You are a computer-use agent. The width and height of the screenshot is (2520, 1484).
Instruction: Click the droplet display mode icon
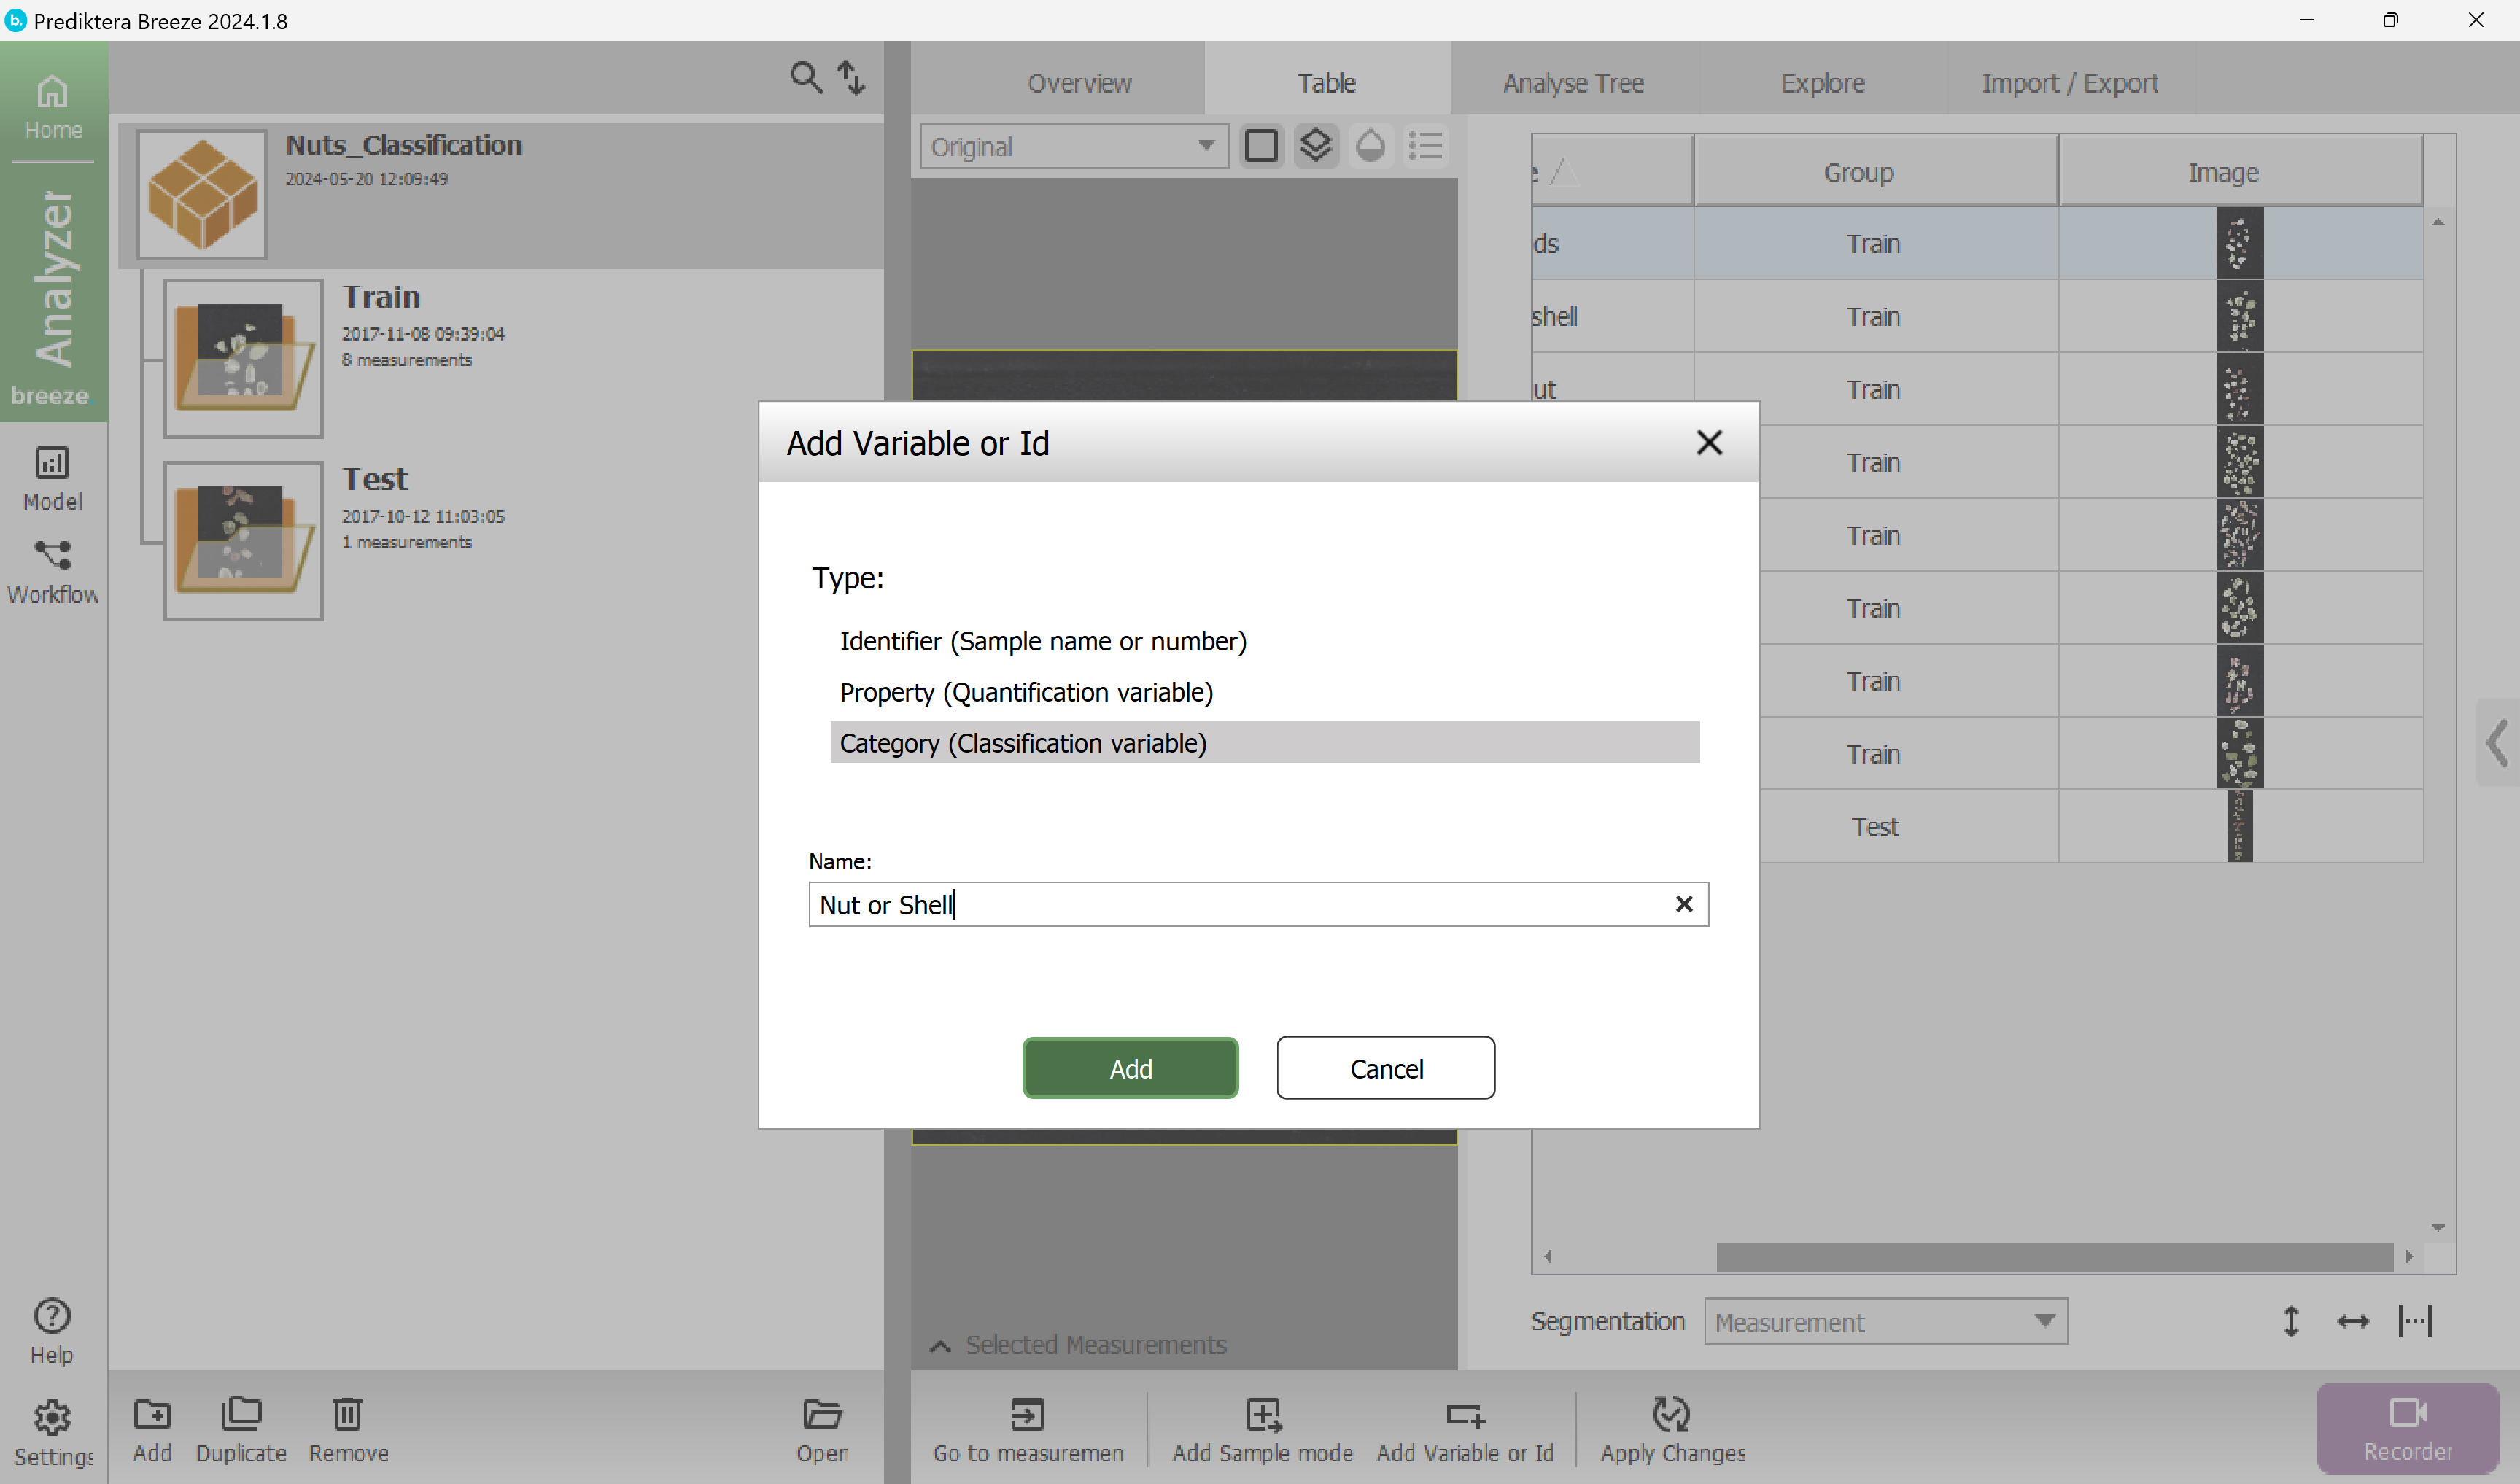pyautogui.click(x=1370, y=145)
